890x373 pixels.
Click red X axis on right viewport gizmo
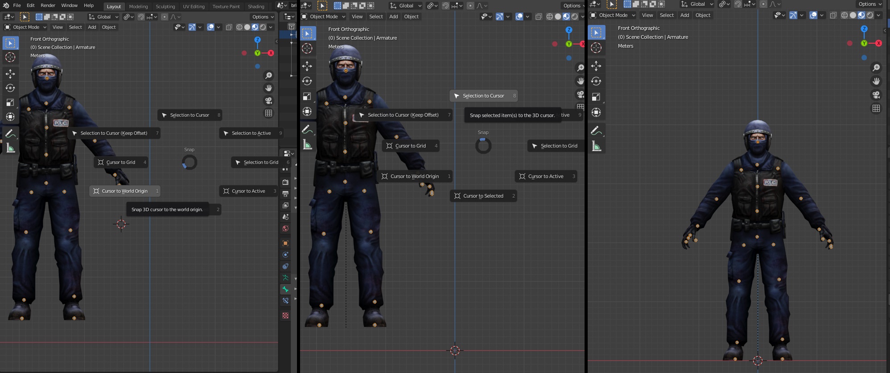tap(878, 43)
